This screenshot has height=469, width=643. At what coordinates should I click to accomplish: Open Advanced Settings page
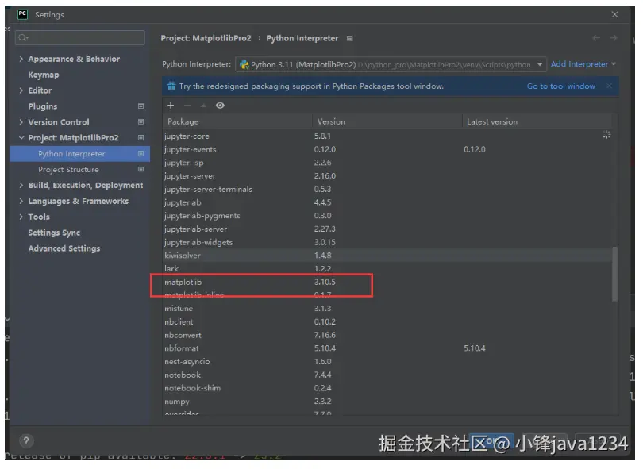[64, 248]
